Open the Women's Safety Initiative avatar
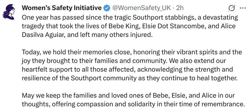This screenshot has height=112, width=248. click(x=8, y=12)
